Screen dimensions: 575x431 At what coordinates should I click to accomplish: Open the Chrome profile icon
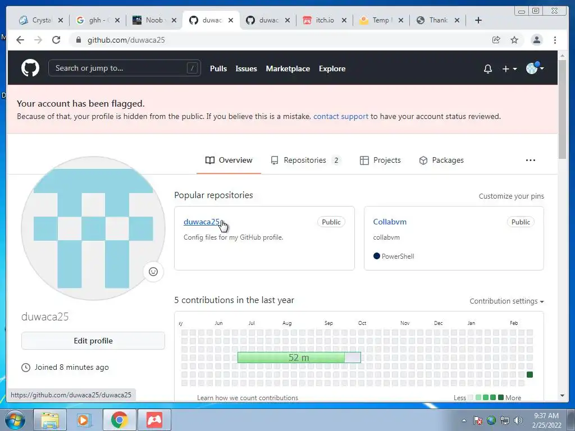pos(536,40)
